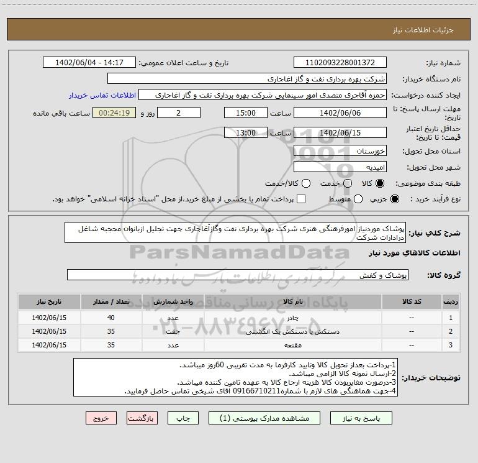Image resolution: width=478 pixels, height=463 pixels.
Task: Click the requester name field حمزه آقاجری
Action: tap(263, 94)
